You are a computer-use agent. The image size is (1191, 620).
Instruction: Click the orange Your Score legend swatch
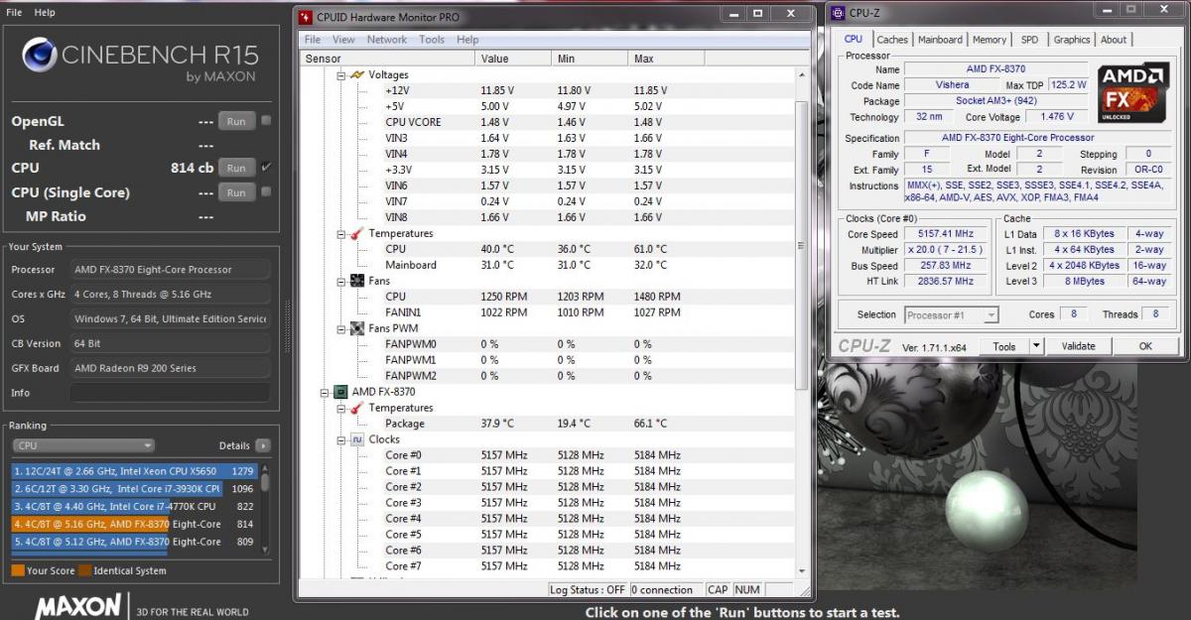(x=18, y=570)
